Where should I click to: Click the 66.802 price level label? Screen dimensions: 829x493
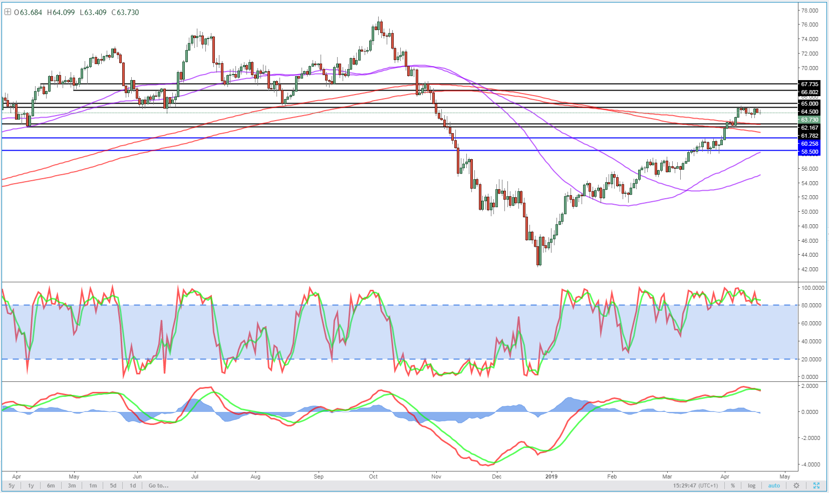[809, 92]
